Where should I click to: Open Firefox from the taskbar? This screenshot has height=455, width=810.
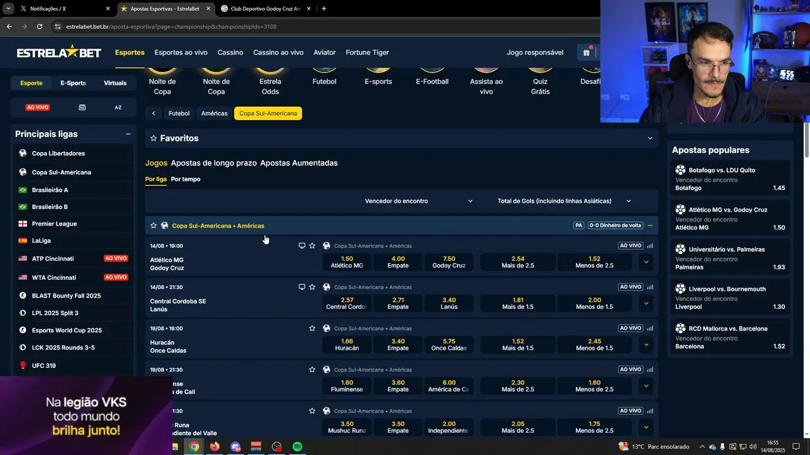point(215,447)
